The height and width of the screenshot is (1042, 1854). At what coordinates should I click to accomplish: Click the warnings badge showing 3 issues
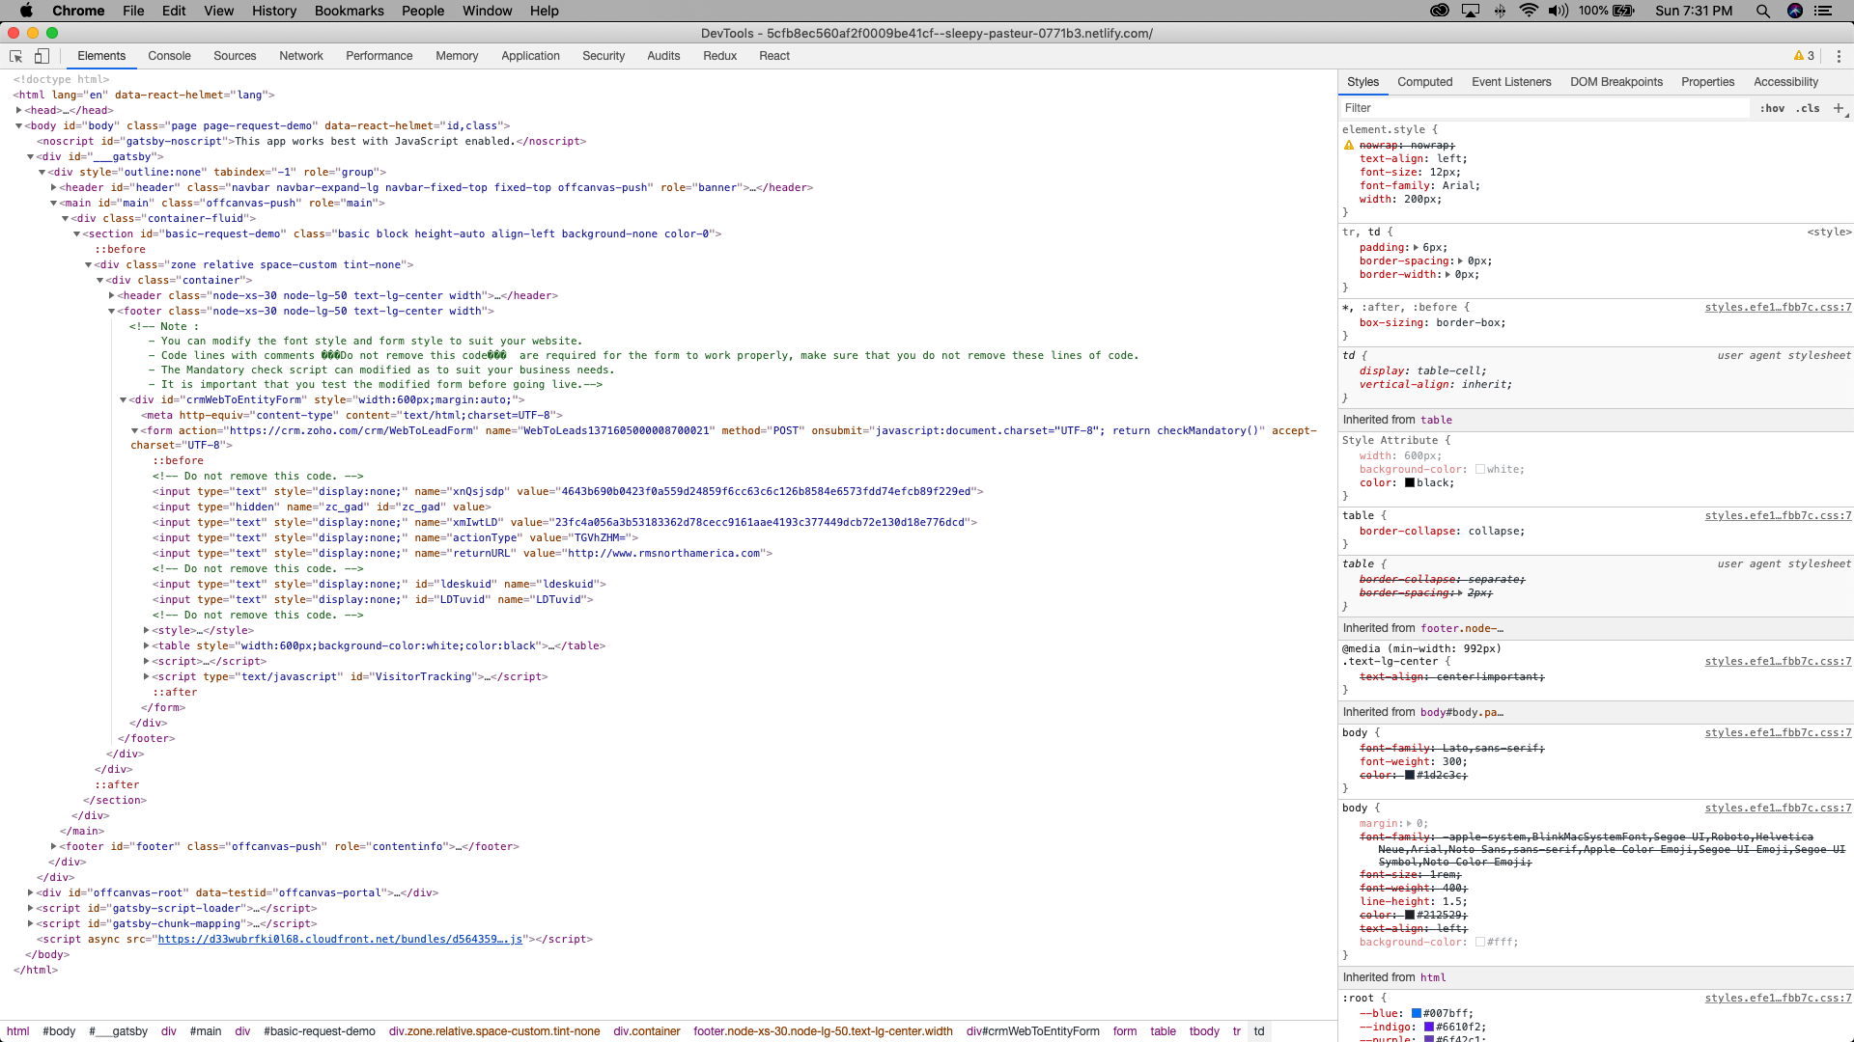point(1802,55)
